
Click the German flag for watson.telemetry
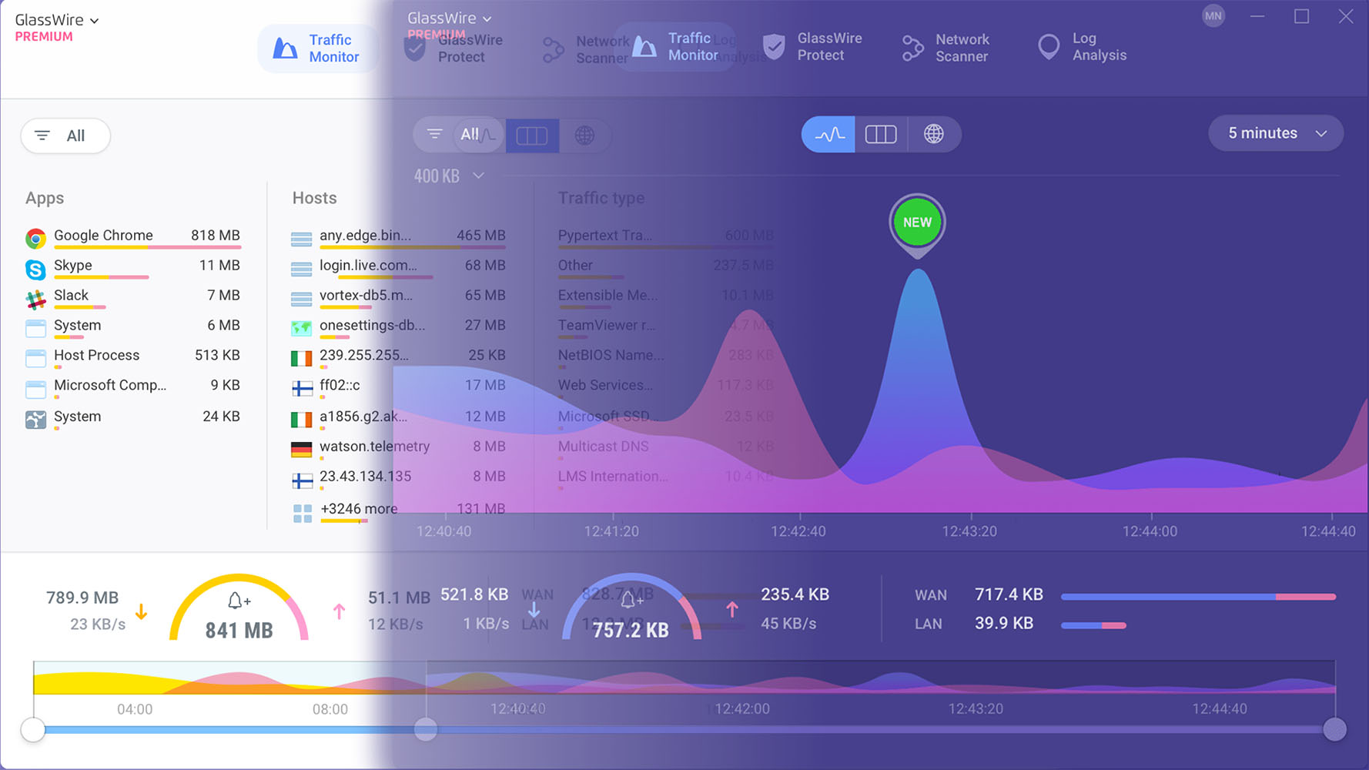(x=302, y=450)
